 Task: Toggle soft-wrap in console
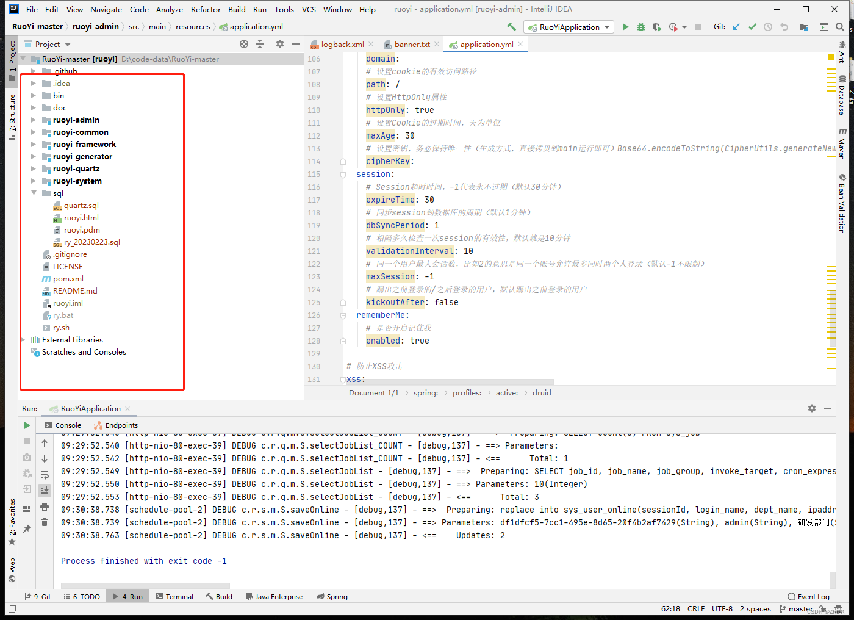point(45,475)
